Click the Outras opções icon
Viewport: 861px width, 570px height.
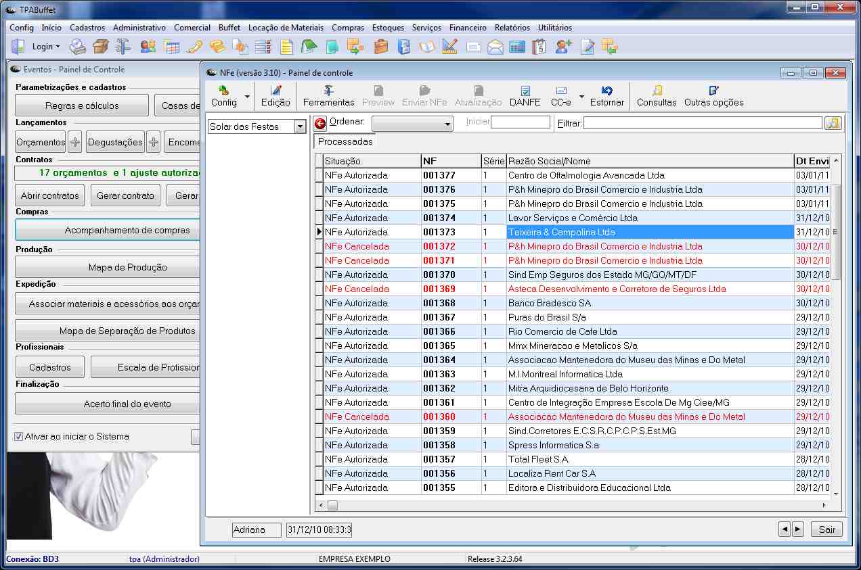click(x=713, y=96)
